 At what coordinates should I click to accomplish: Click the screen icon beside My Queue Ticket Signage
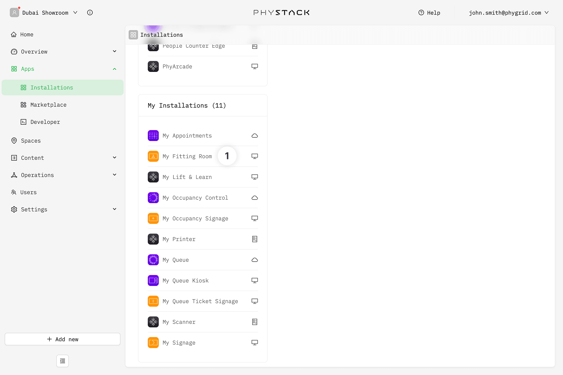click(x=255, y=301)
